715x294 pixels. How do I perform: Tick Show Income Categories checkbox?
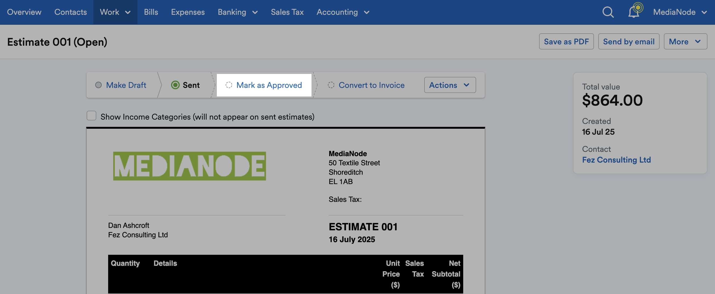[x=91, y=116]
